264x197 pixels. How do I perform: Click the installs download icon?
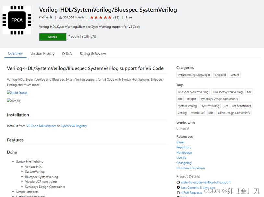point(60,17)
